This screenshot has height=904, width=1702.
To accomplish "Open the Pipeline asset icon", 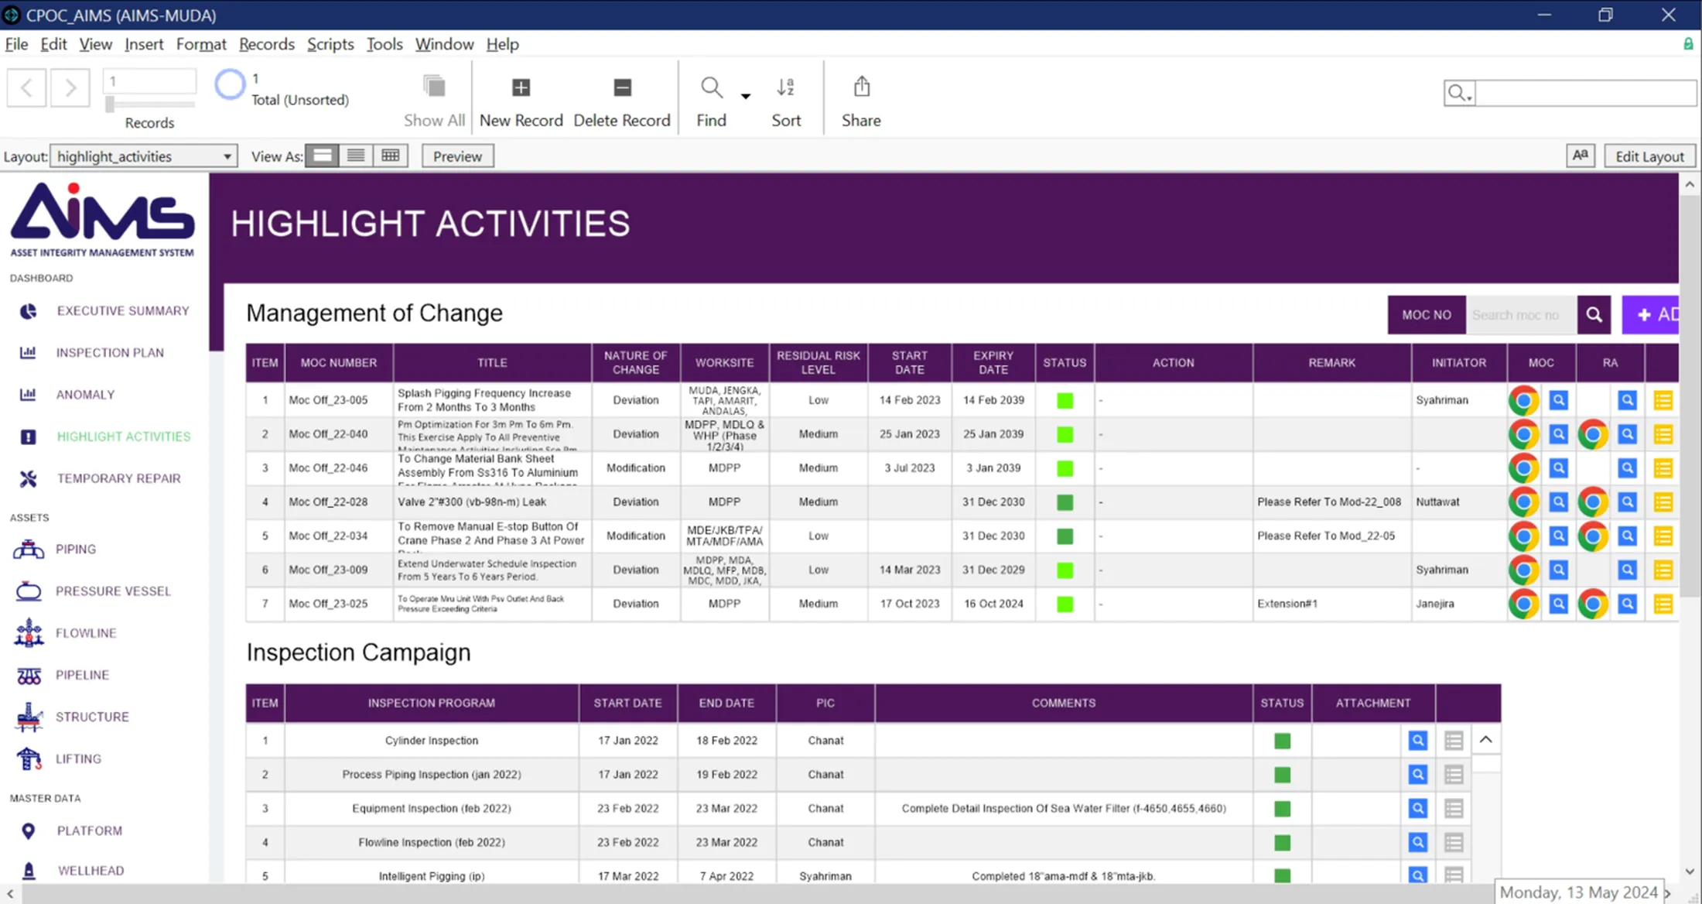I will [29, 675].
